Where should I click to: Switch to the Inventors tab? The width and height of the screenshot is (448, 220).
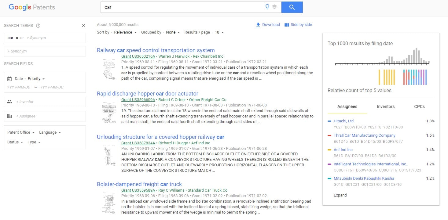pos(386,106)
